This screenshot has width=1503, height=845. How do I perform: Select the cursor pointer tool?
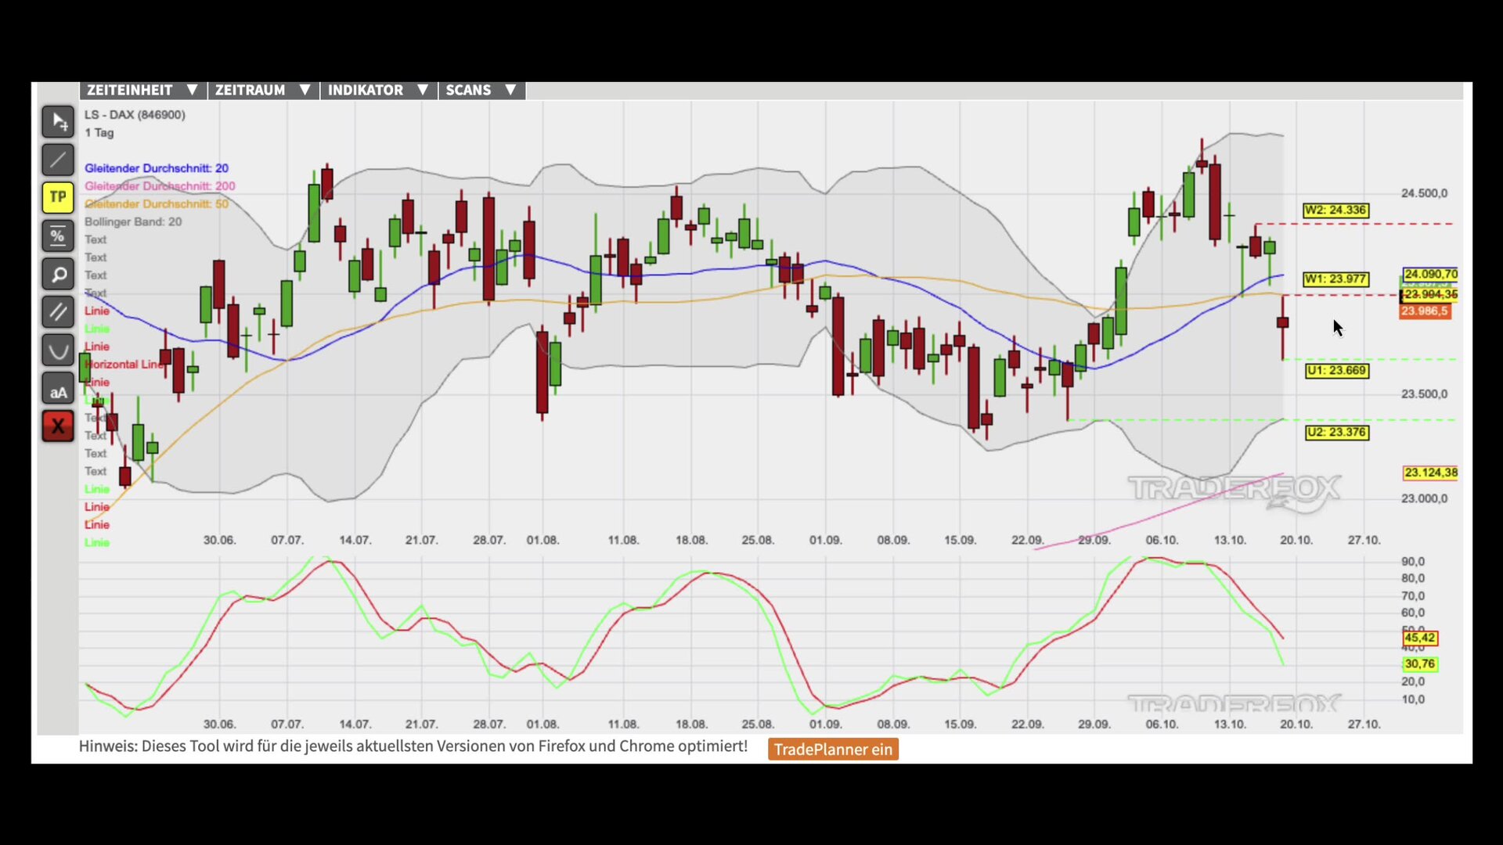pyautogui.click(x=58, y=122)
